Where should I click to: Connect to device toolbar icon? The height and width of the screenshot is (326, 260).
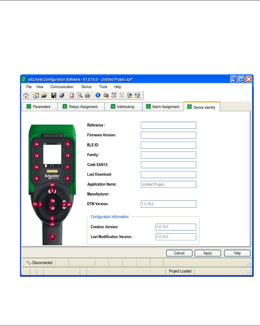pyautogui.click(x=114, y=95)
